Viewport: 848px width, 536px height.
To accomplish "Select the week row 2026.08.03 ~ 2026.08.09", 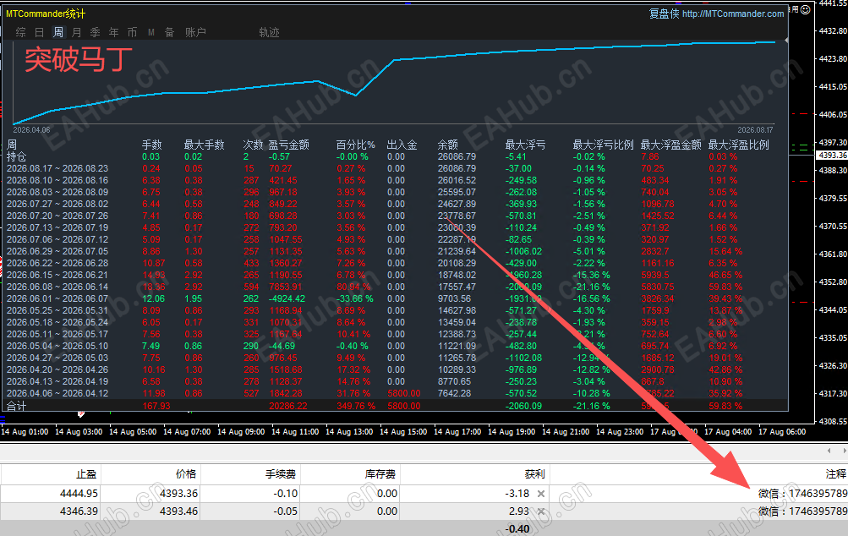I will [57, 192].
